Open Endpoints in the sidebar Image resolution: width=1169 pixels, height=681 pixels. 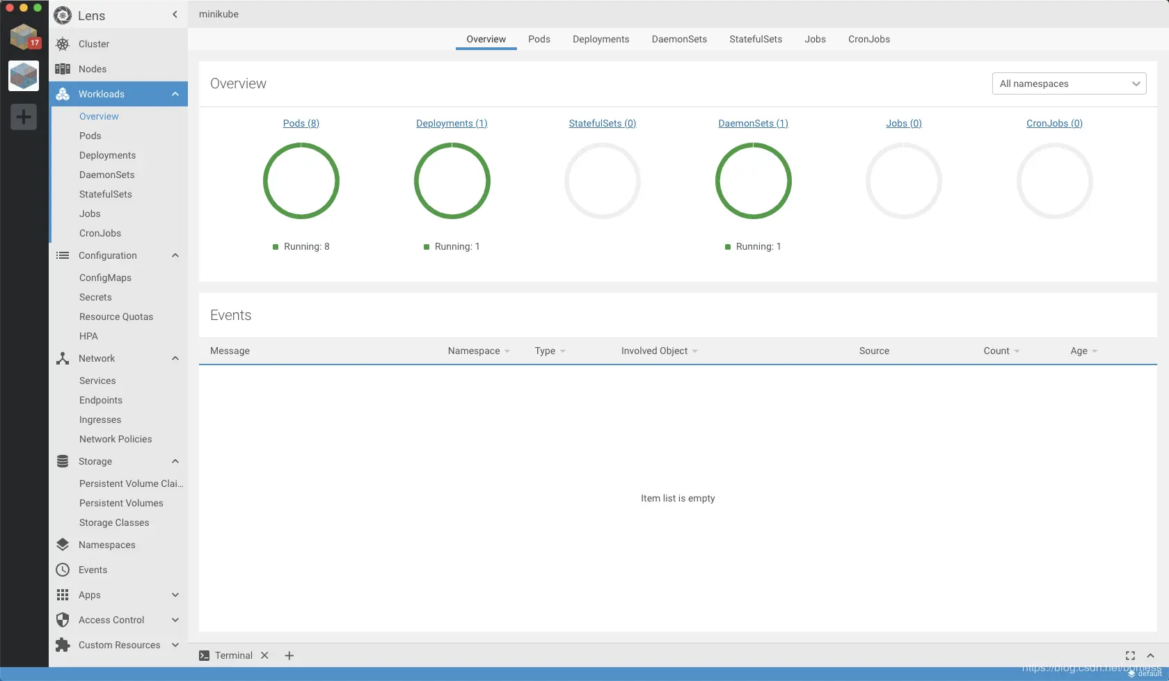click(101, 400)
